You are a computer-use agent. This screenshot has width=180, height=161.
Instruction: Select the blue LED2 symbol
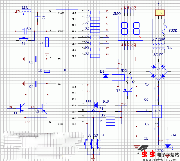168,146
